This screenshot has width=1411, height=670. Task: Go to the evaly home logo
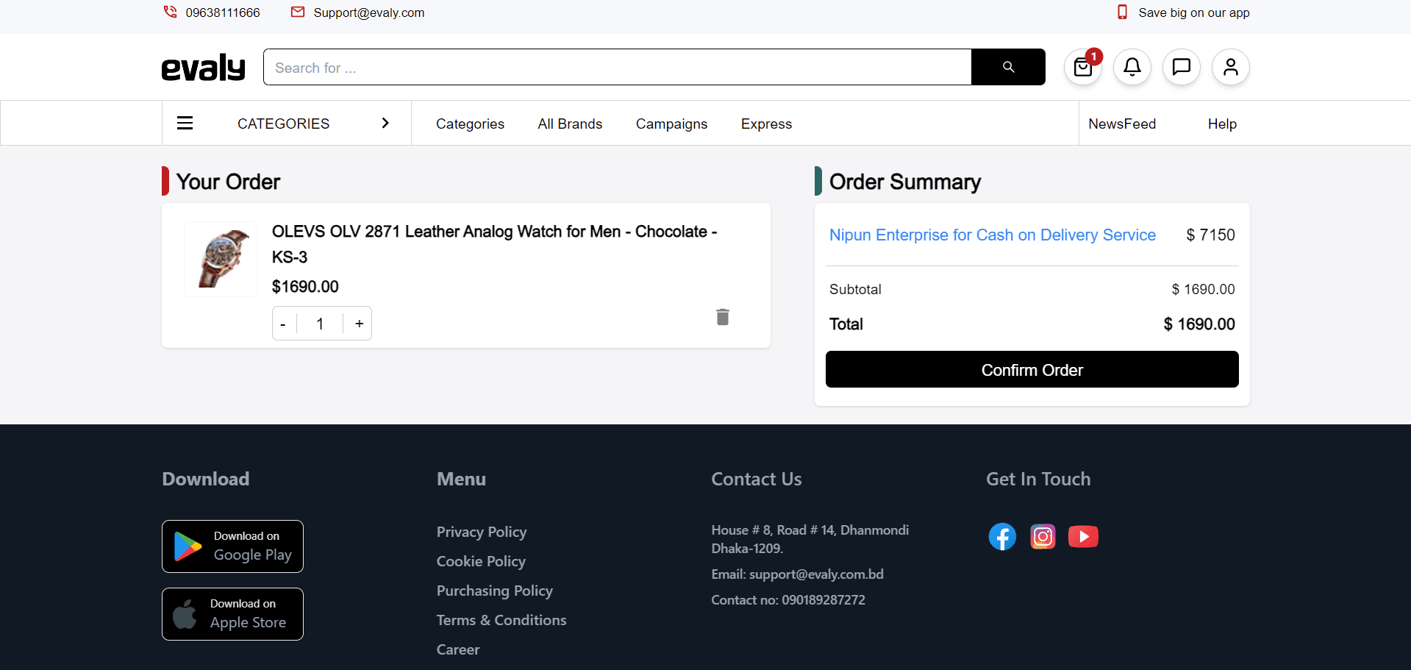204,68
